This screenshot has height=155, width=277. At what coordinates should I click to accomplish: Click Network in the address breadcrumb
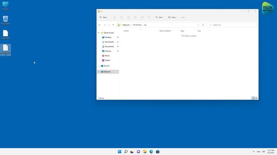pos(126,25)
